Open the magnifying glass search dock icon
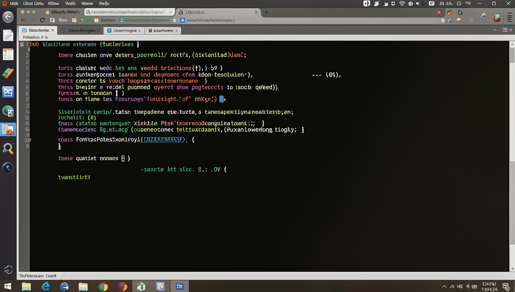The width and height of the screenshot is (515, 292). point(8,149)
